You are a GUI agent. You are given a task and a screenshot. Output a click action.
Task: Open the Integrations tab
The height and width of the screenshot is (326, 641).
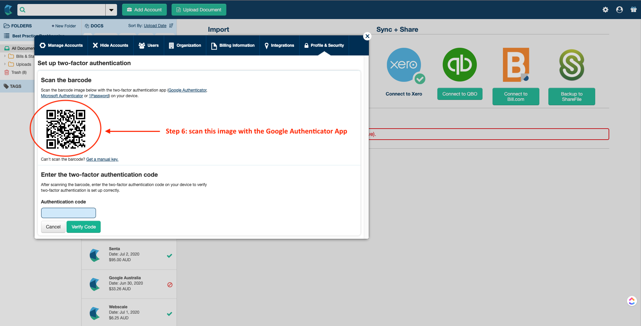[280, 45]
